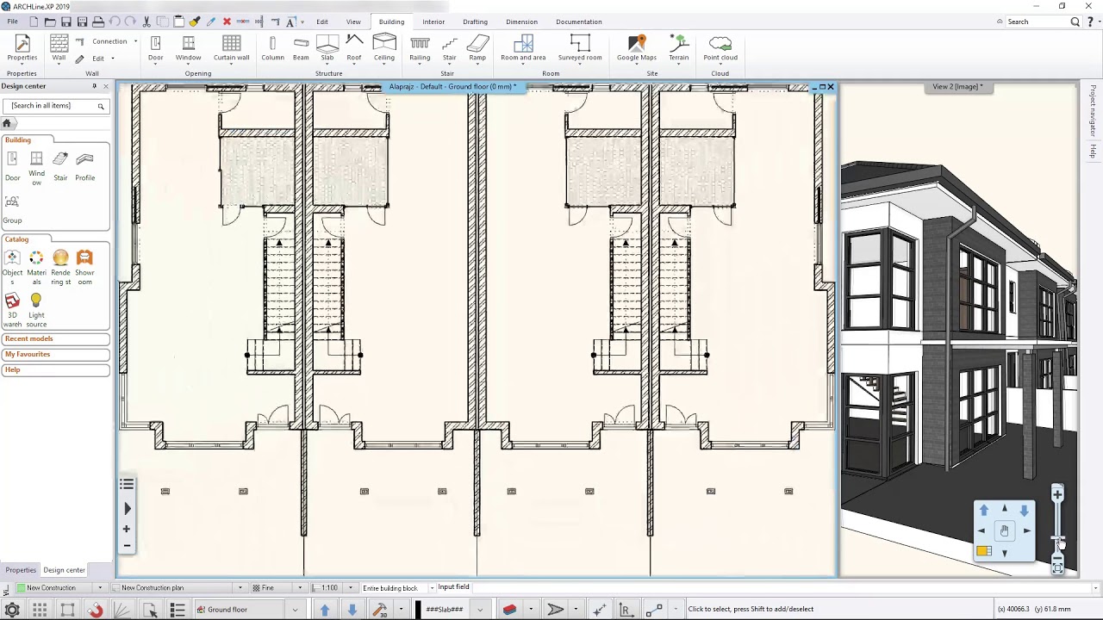Viewport: 1103px width, 620px height.
Task: Select the Ramp tool
Action: [477, 47]
